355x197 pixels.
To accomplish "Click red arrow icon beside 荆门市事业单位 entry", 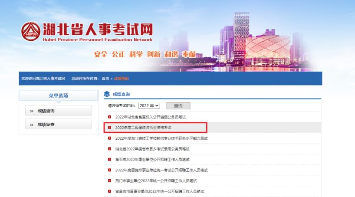I will [109, 181].
